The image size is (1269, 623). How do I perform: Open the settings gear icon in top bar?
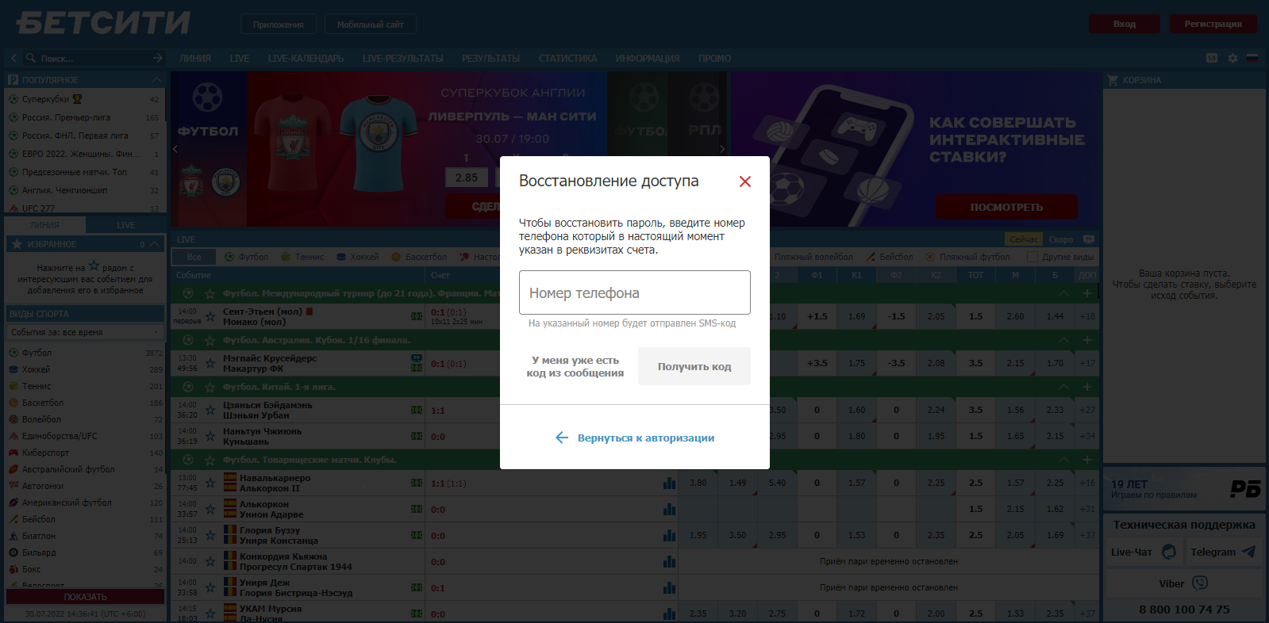point(1232,58)
